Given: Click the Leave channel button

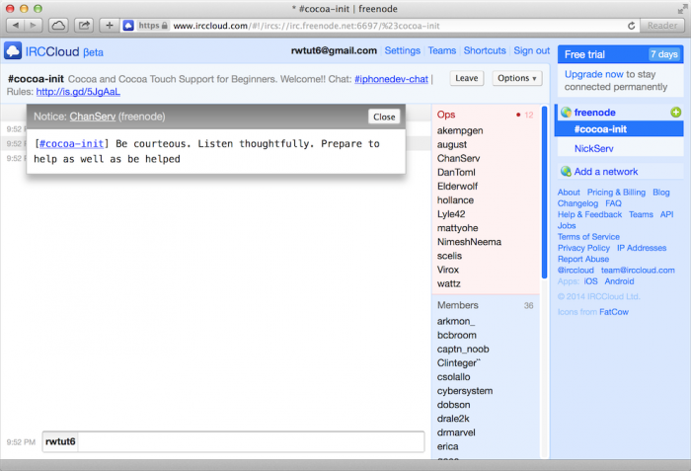Looking at the screenshot, I should pos(467,78).
